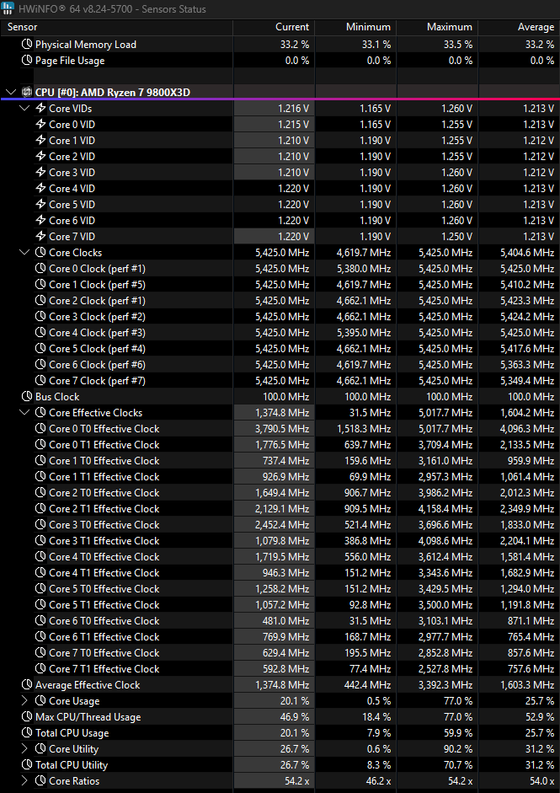Collapse the Core Effective Clocks node

tap(24, 413)
